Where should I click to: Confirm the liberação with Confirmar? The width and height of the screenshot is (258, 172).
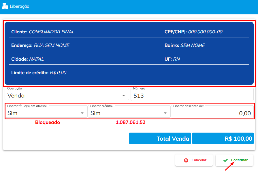234,160
